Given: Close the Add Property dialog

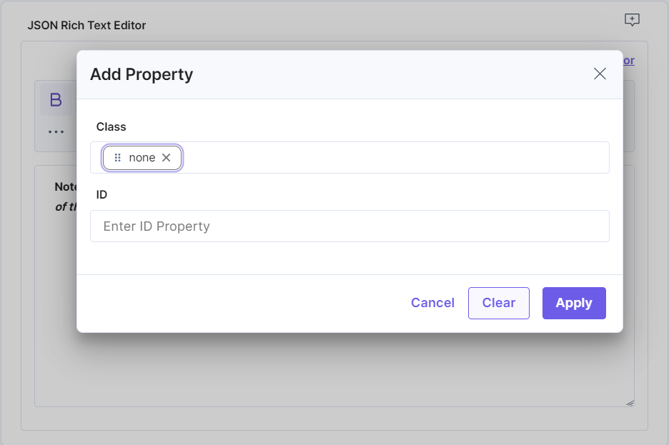Looking at the screenshot, I should click(600, 74).
